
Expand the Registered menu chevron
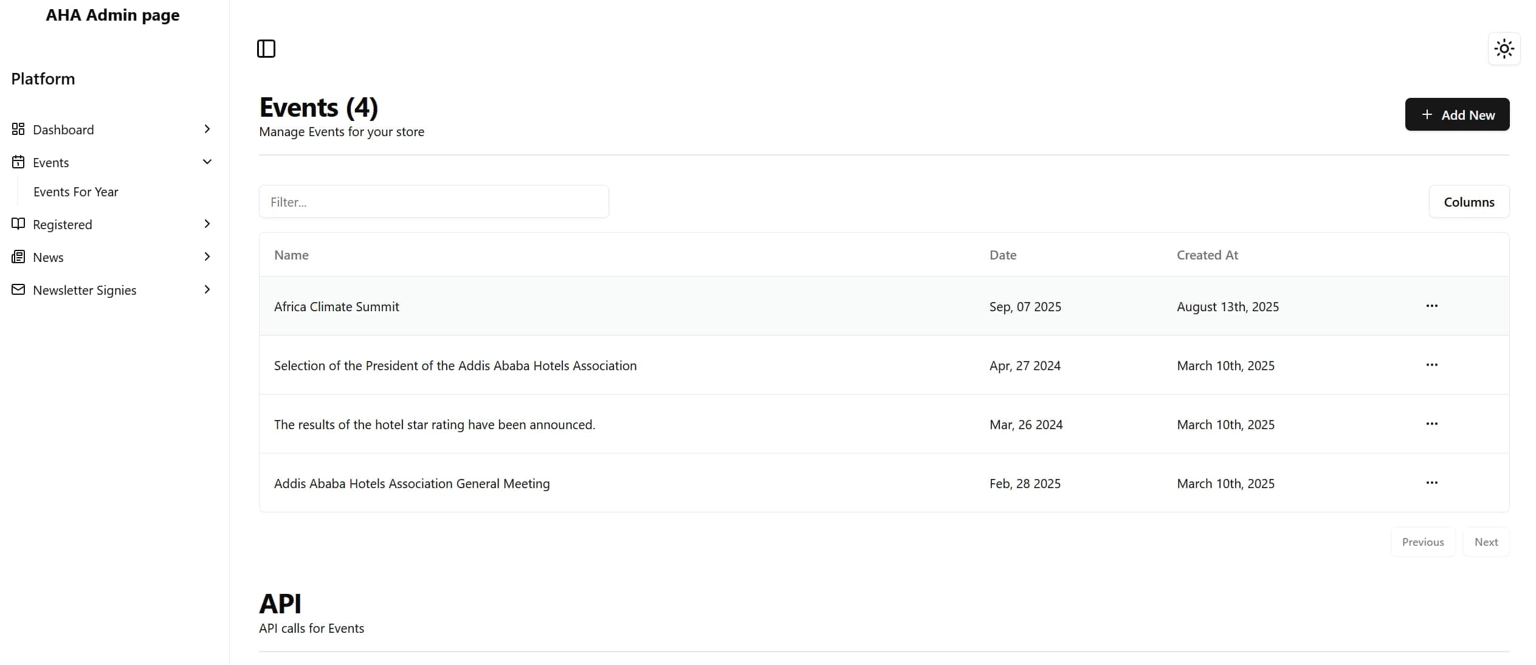pos(207,224)
